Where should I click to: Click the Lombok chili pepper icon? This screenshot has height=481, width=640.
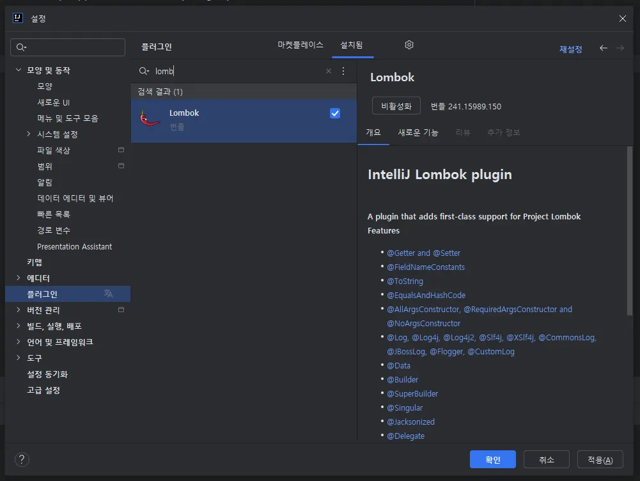click(x=150, y=118)
